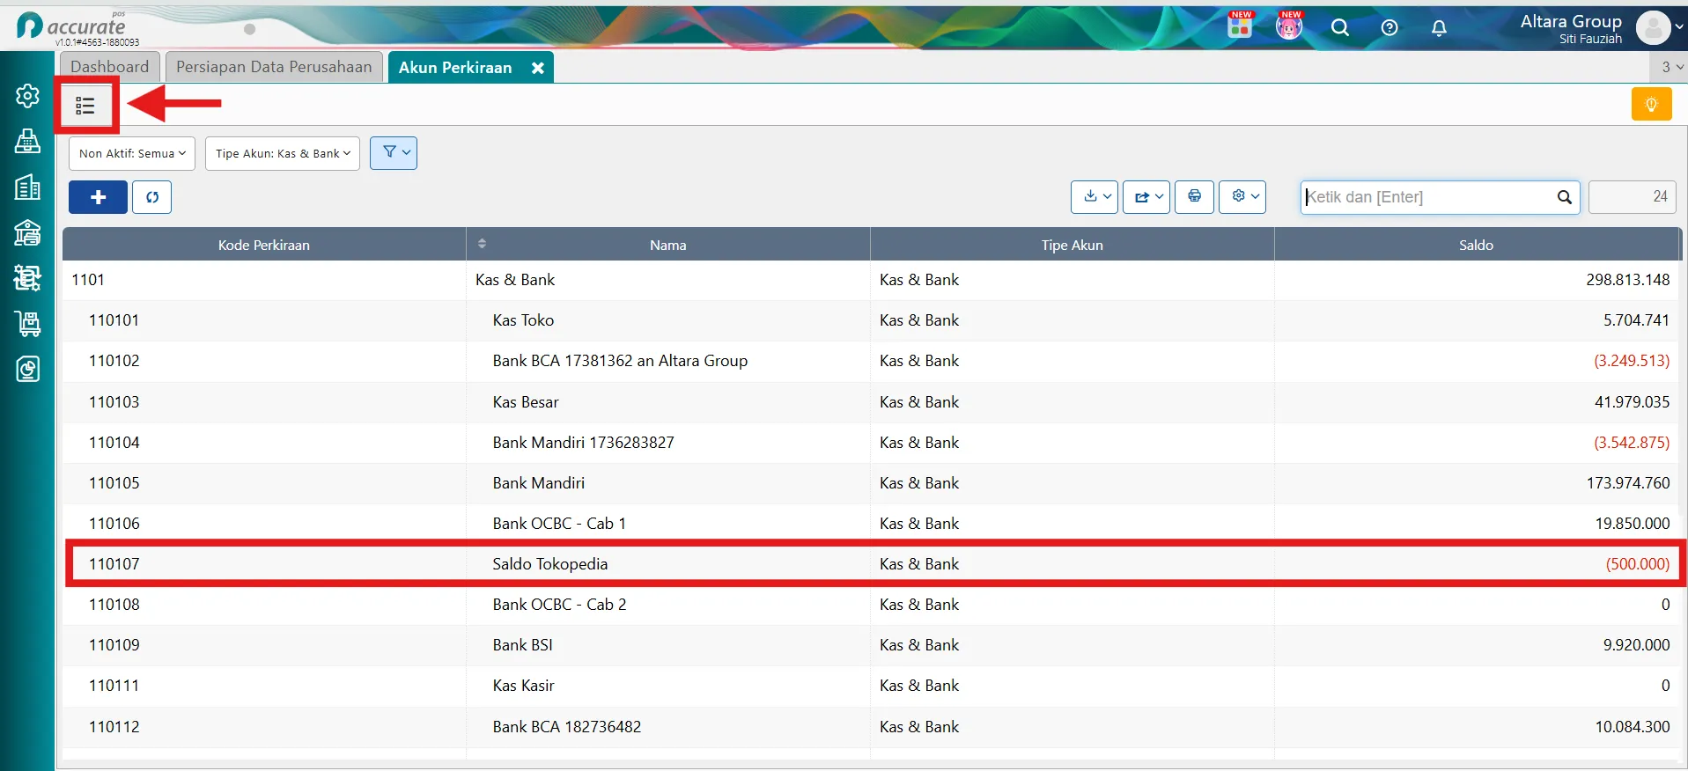Image resolution: width=1688 pixels, height=771 pixels.
Task: Click account code 110109
Action: click(x=114, y=645)
